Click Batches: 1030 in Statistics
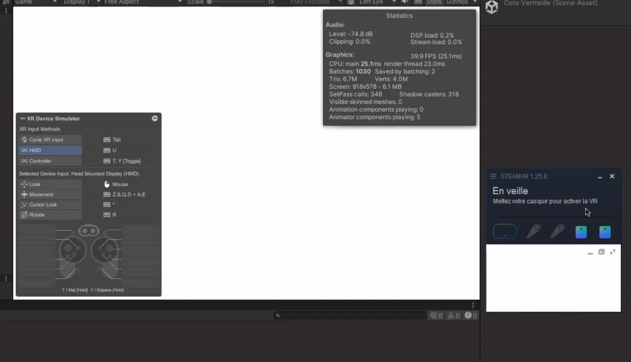 tap(350, 72)
